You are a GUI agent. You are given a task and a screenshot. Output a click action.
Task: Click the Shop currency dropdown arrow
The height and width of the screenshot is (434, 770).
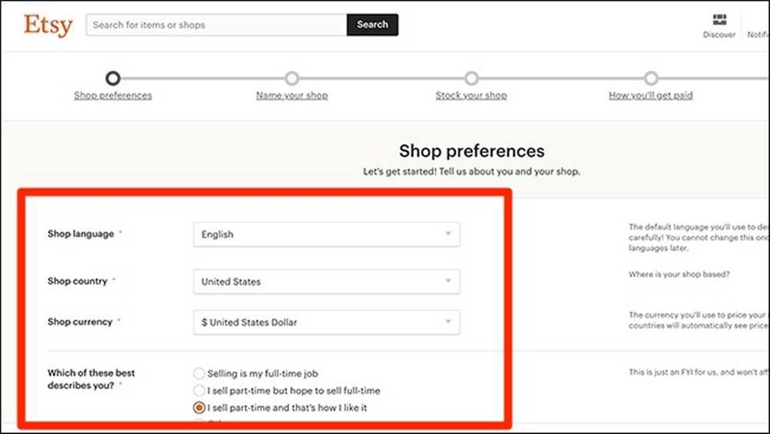pos(449,322)
